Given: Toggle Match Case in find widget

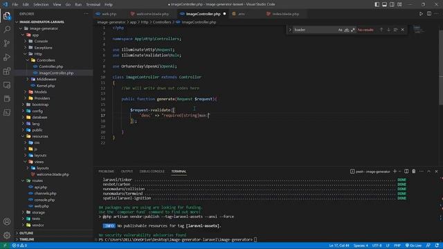Looking at the screenshot, I should 340,30.
